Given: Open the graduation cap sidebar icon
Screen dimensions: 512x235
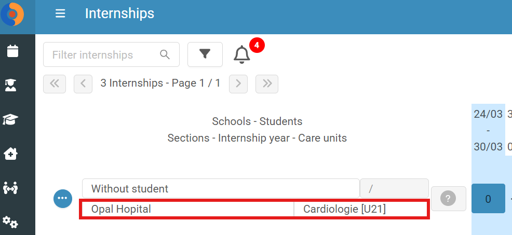Looking at the screenshot, I should click(10, 119).
